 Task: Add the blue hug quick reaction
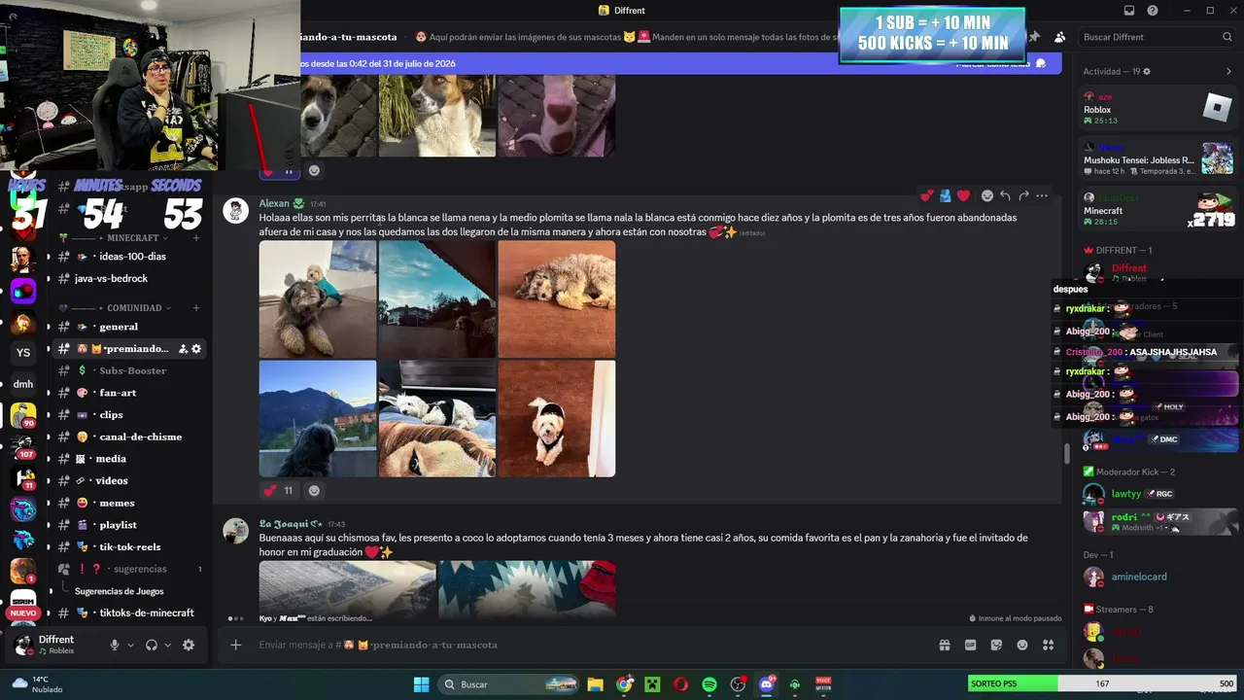point(945,195)
